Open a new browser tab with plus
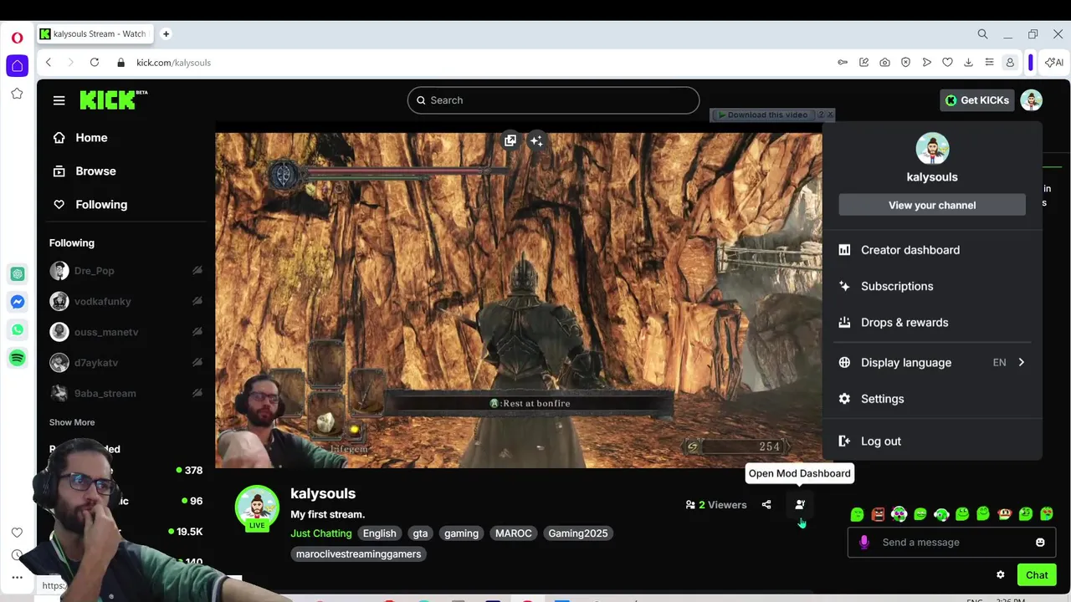Viewport: 1071px width, 602px height. 166,33
